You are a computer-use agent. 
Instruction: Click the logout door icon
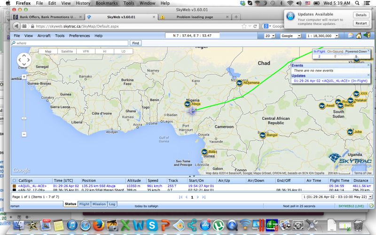coord(367,36)
